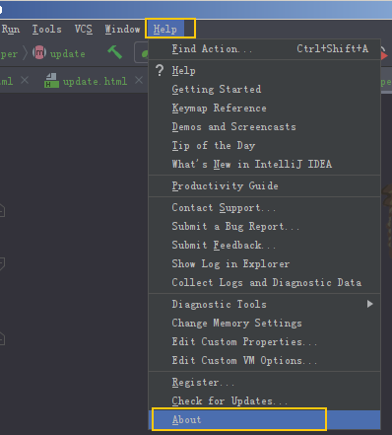Choose Find Action menu entry

265,49
